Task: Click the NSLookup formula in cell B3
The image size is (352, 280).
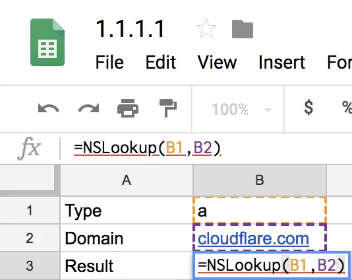Action: point(271,265)
